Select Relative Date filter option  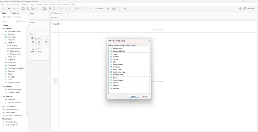117,49
